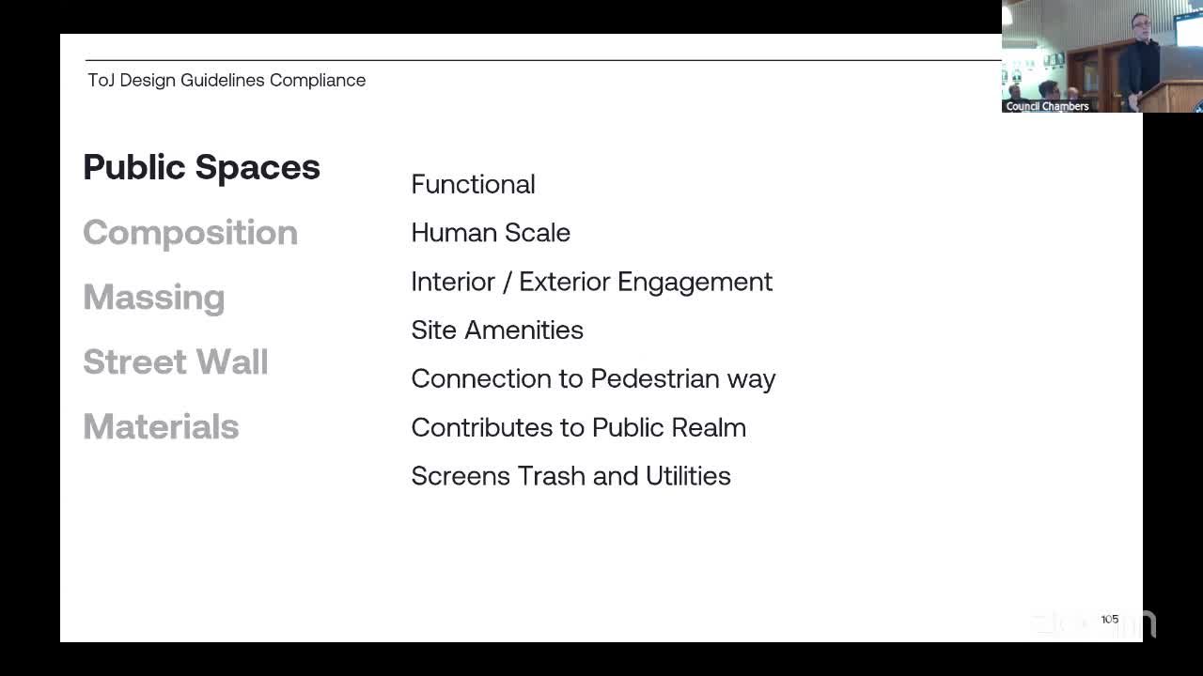Click Interior / Exterior Engagement text
The width and height of the screenshot is (1203, 676).
[591, 282]
